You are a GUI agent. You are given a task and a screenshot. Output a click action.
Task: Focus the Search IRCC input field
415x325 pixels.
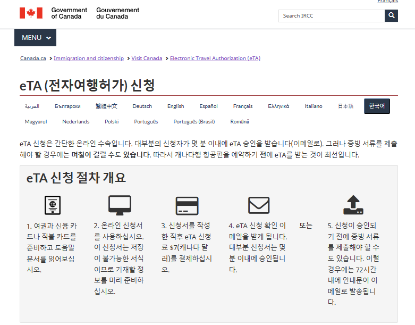tap(332, 16)
